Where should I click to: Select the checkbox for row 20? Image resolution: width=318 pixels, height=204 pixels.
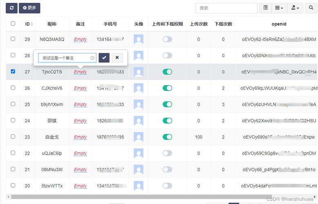pyautogui.click(x=13, y=185)
